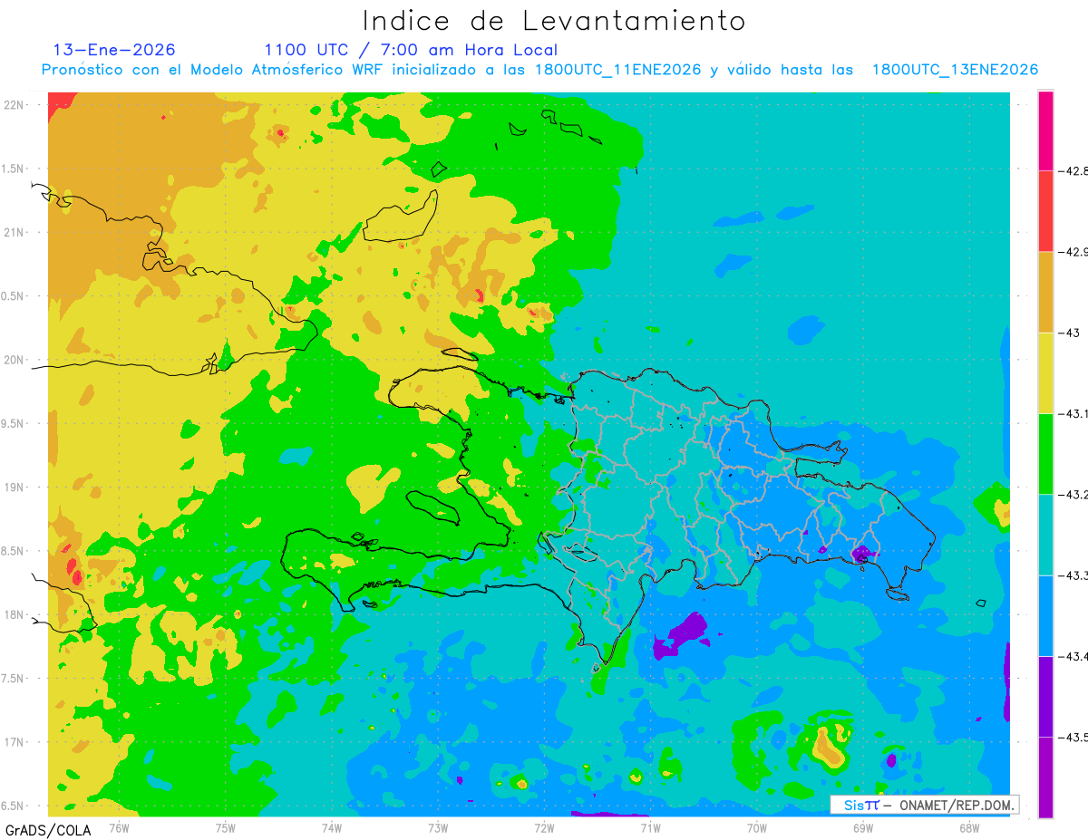Click the "SisTT - ONAMET/REP.DOM." label
1088x840 pixels.
(x=924, y=805)
